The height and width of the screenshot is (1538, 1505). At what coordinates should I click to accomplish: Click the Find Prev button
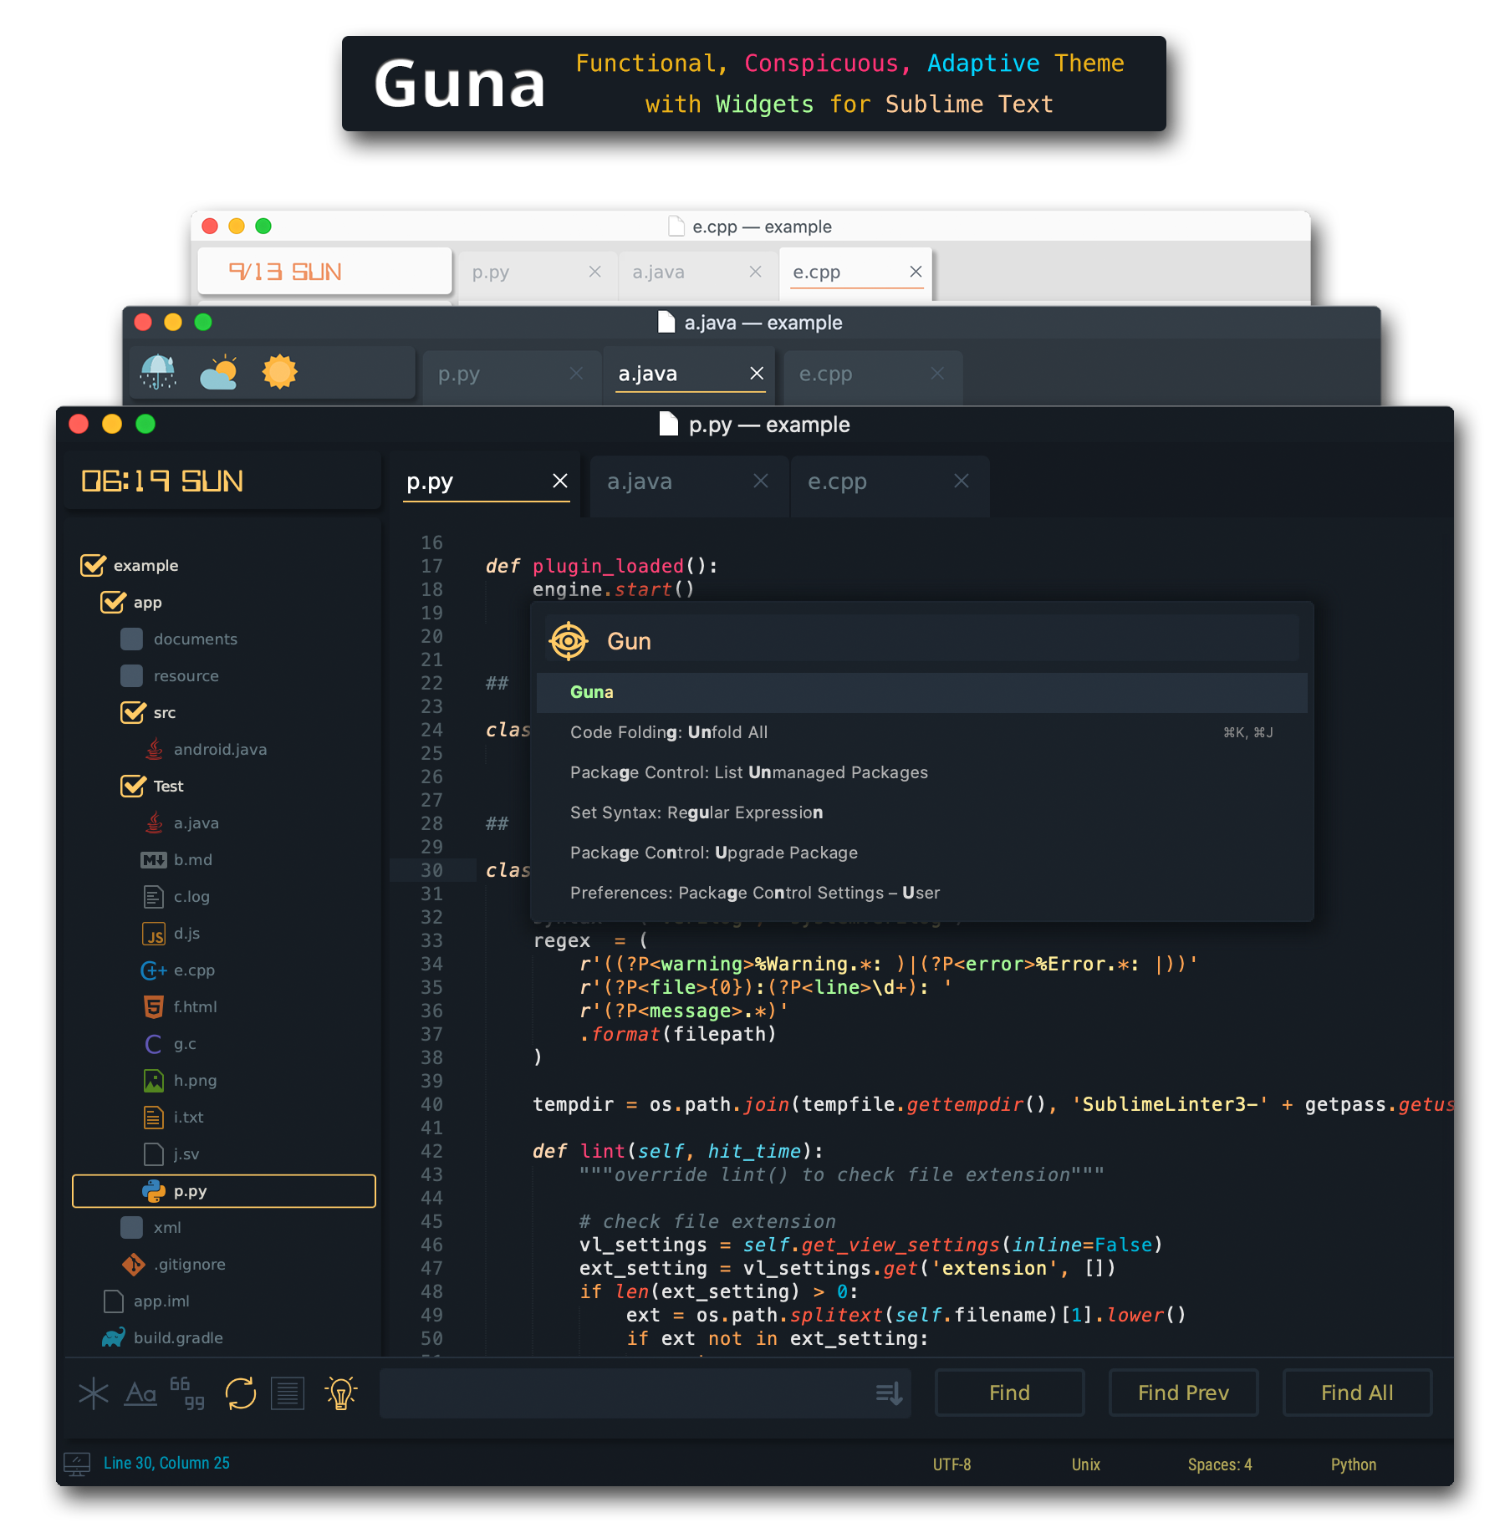(1184, 1393)
